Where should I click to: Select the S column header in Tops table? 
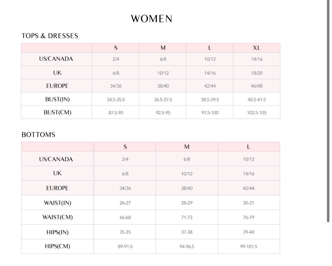click(115, 48)
